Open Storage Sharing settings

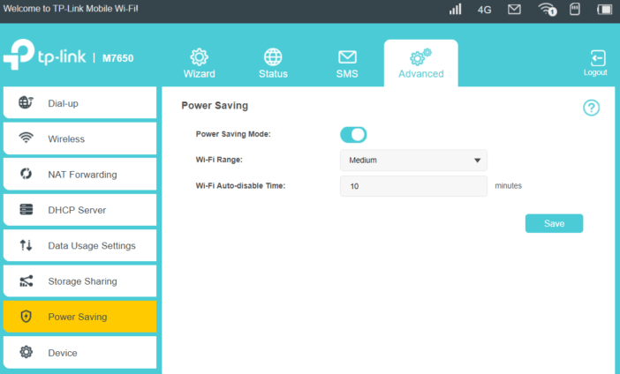pos(79,280)
